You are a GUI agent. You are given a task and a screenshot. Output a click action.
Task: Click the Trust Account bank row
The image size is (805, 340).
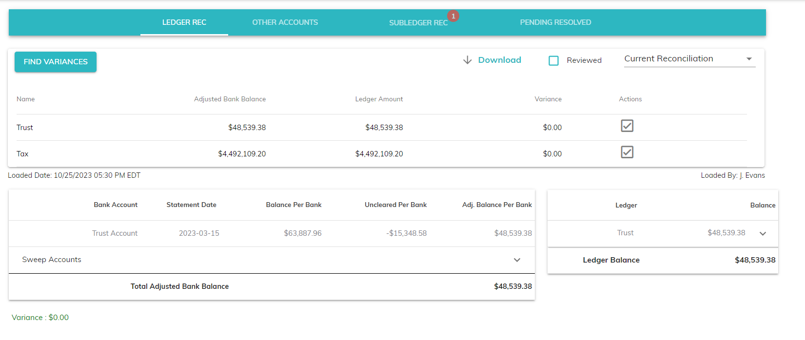click(115, 233)
